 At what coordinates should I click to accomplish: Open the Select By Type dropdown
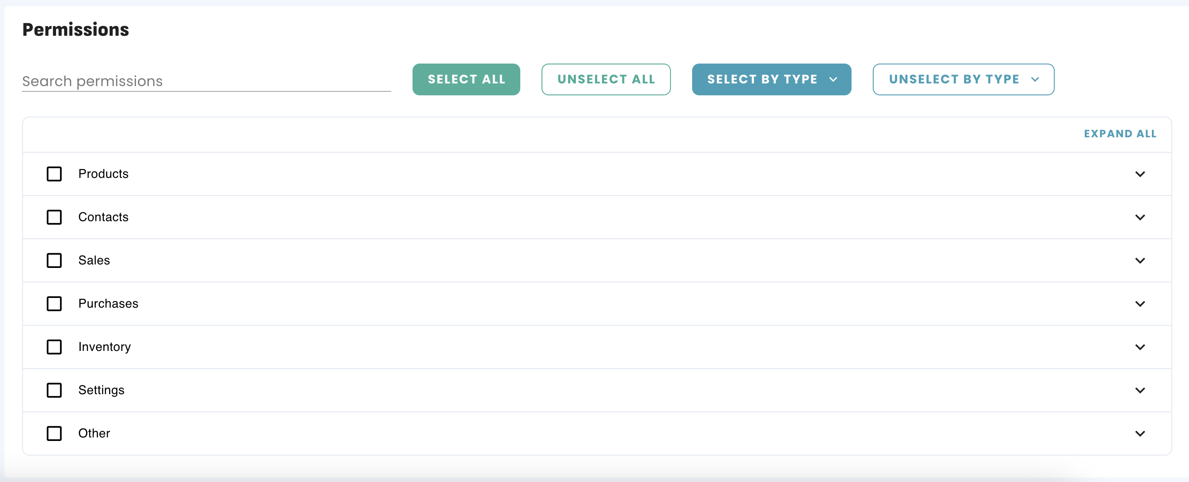[x=771, y=79]
